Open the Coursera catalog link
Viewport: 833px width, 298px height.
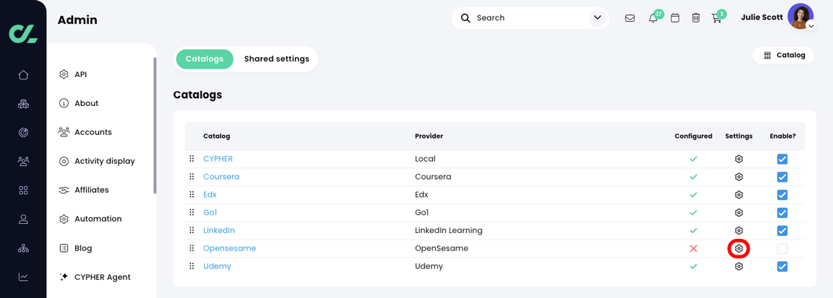(221, 177)
